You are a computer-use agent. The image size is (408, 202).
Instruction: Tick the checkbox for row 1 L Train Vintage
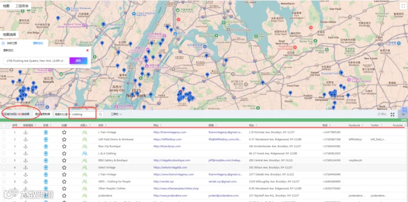tap(4, 132)
